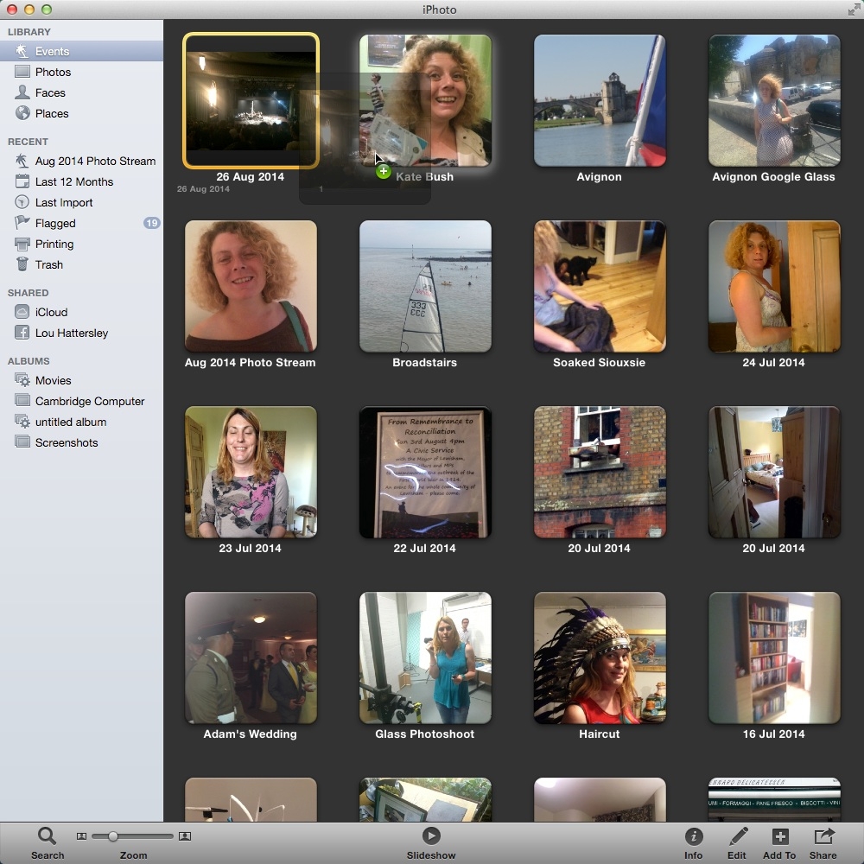Open the 24 Jul 2014 event thumbnail
Screen dimensions: 864x864
[x=774, y=286]
